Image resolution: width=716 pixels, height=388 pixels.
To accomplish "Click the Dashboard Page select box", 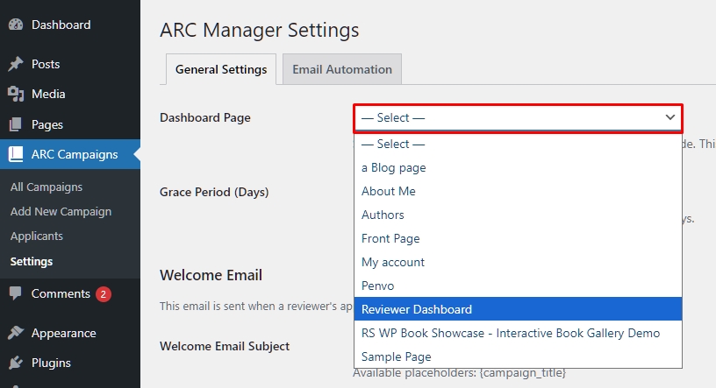I will (x=518, y=118).
